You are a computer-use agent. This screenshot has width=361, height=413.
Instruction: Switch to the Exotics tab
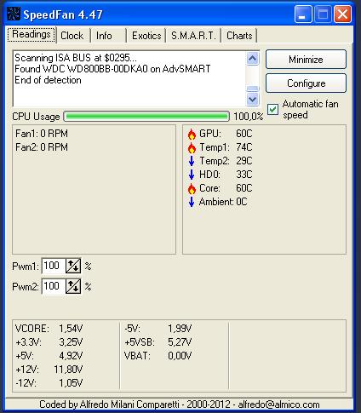point(146,36)
